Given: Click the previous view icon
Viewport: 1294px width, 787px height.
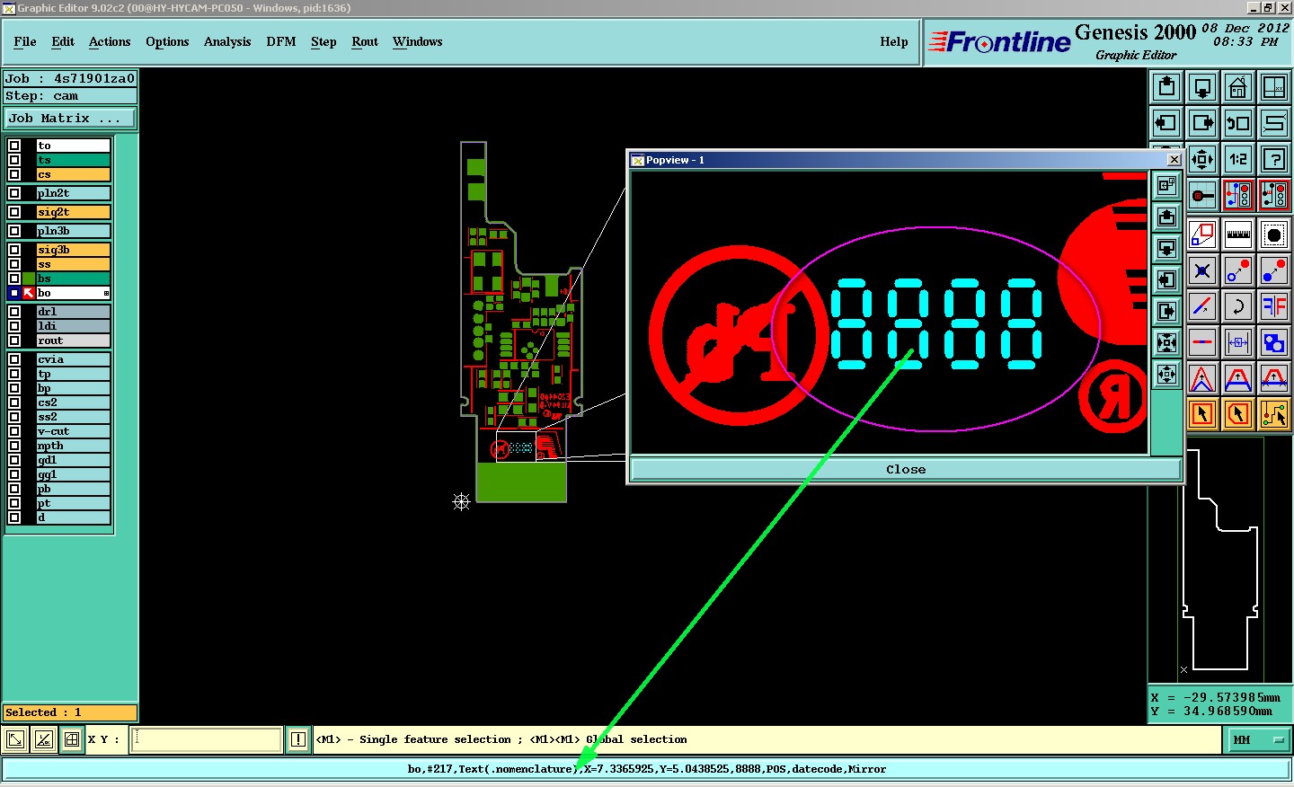Looking at the screenshot, I should click(1238, 123).
